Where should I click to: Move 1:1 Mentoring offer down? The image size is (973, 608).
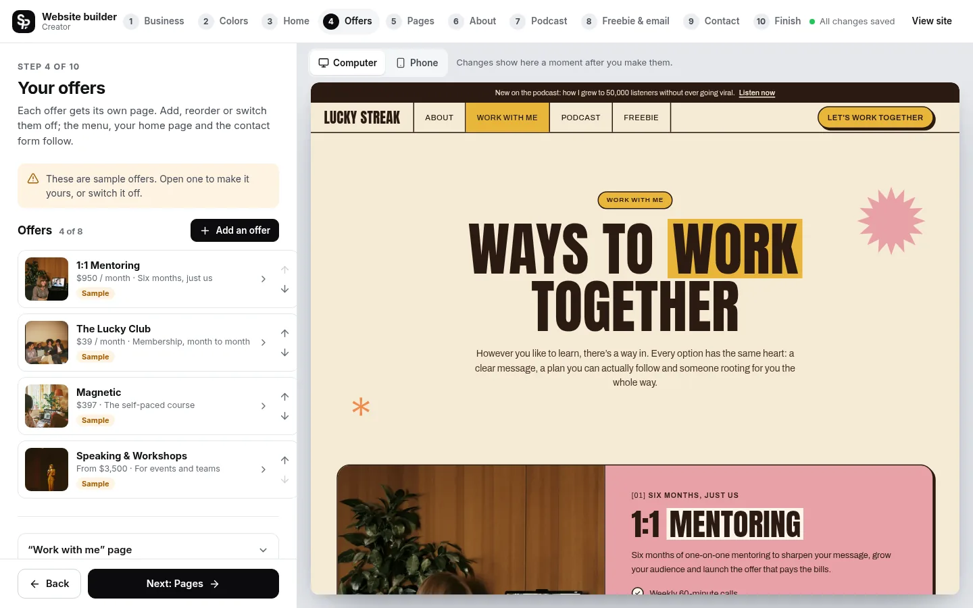[x=285, y=289]
